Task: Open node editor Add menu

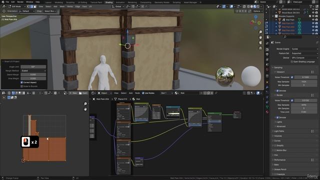Action: pyautogui.click(x=130, y=93)
